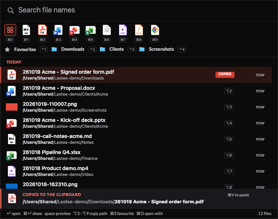Select 261018 Pipeline Q4.xlsx file
Viewport: 278px width, 219px height.
(x=136, y=155)
